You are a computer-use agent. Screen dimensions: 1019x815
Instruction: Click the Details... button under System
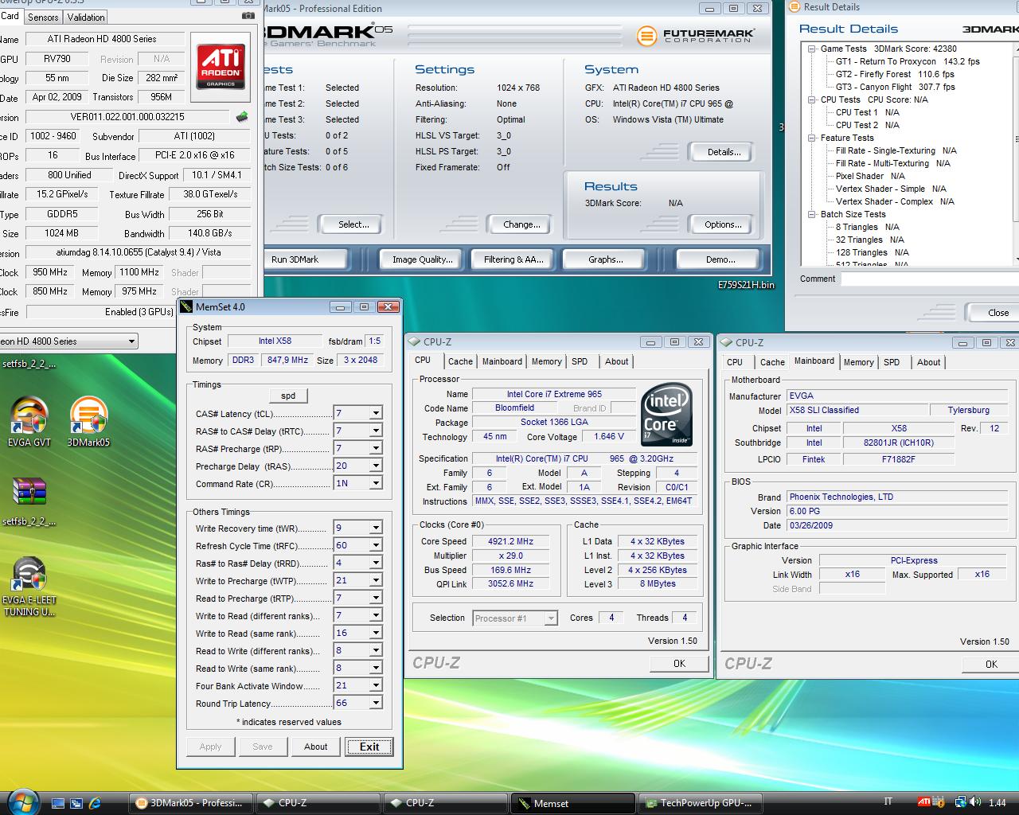(724, 152)
